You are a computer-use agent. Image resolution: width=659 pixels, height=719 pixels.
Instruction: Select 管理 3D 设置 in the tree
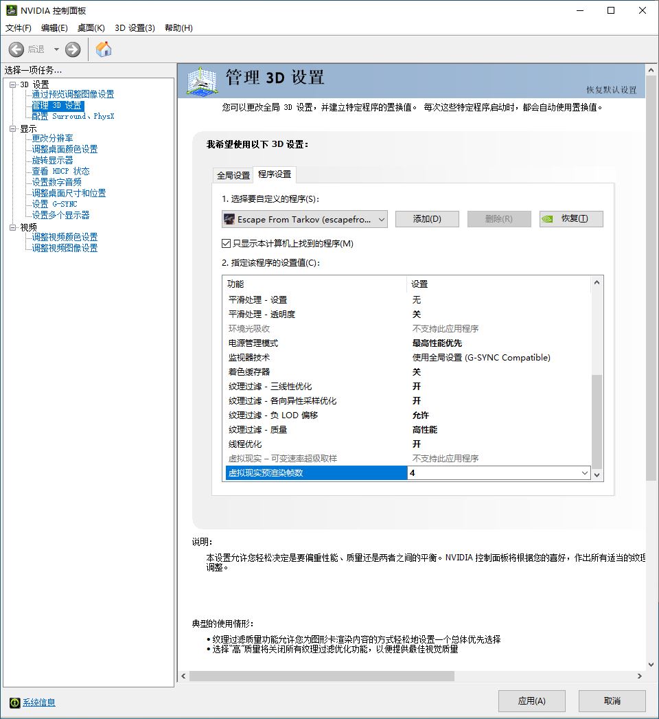[x=57, y=105]
